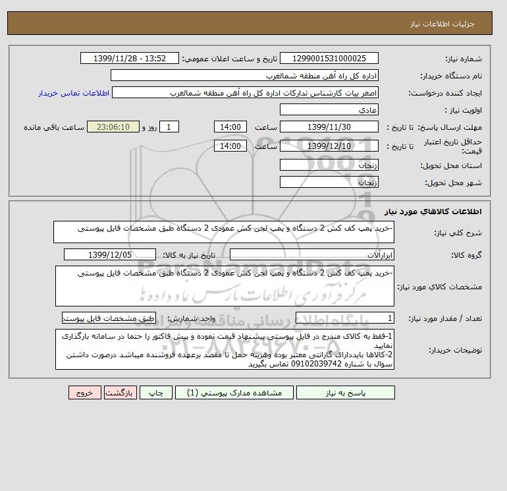Click the بازگشت back button

coord(120,393)
